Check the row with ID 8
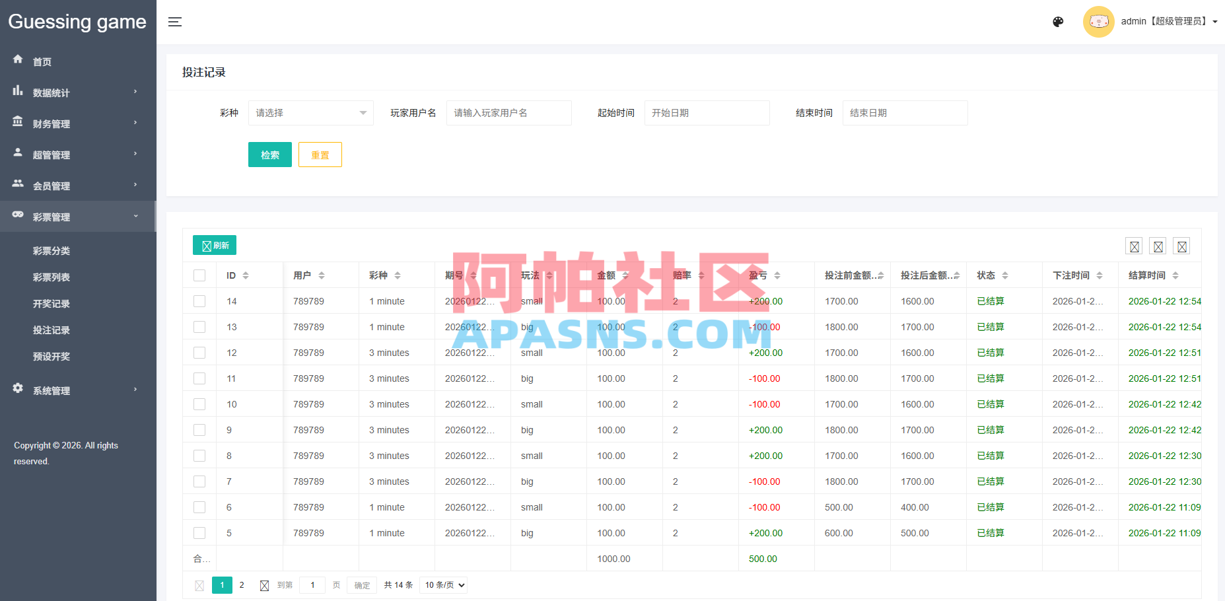Screen dimensions: 1225x601 tap(199, 456)
